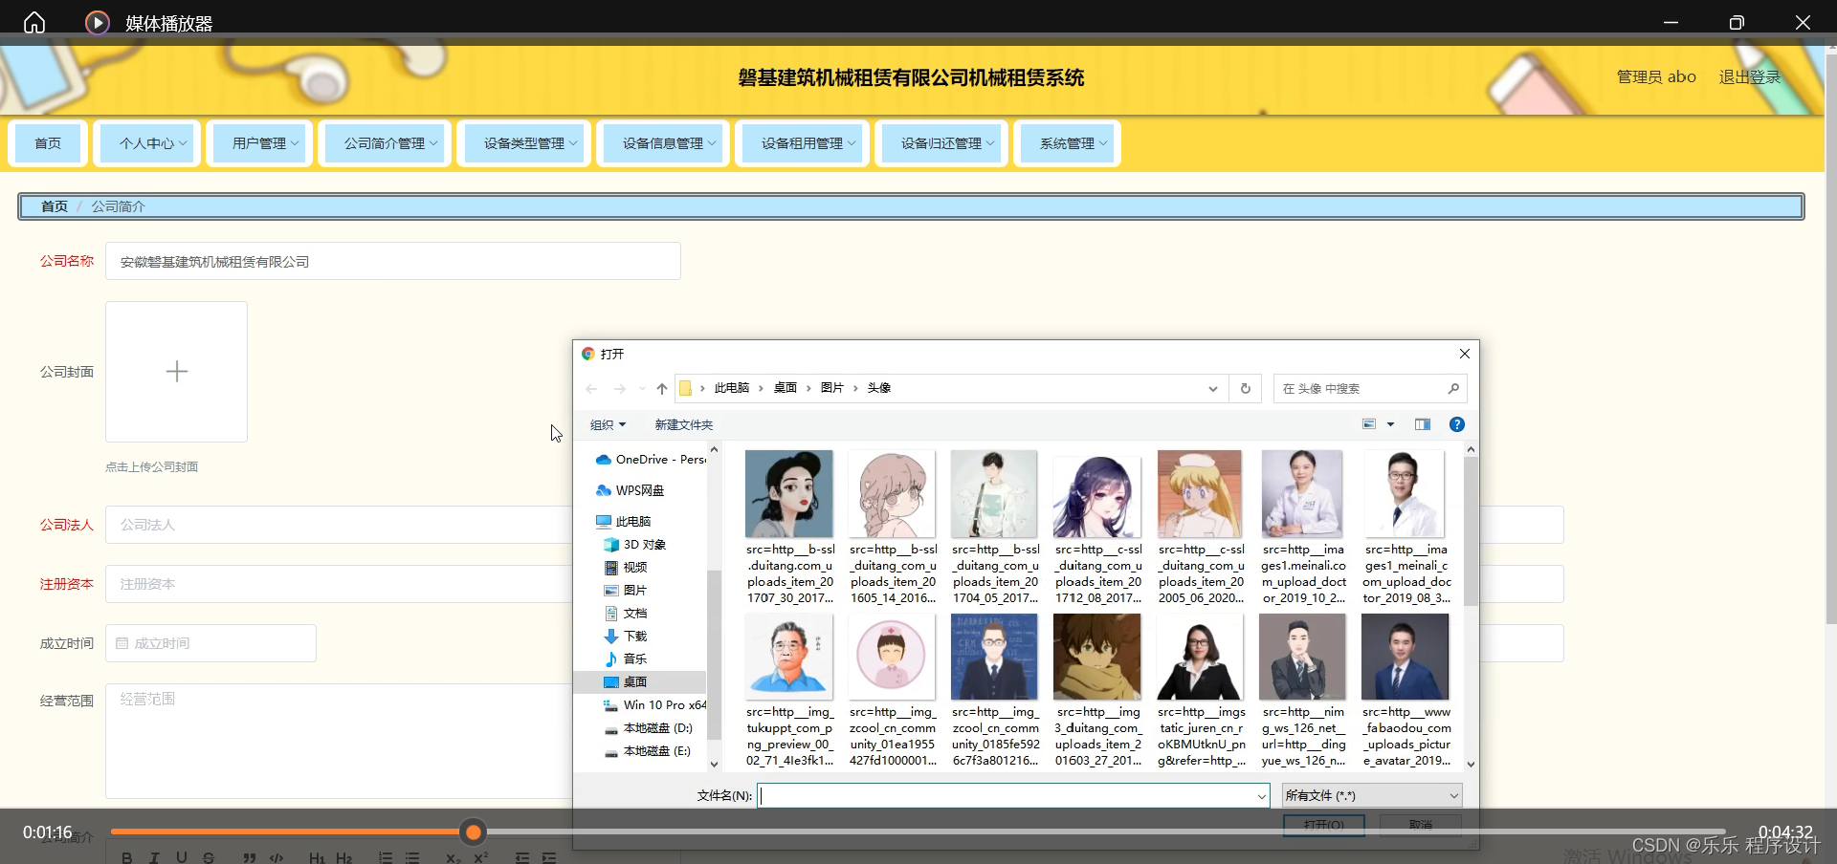Click the media player home icon
The image size is (1837, 864).
click(x=34, y=22)
